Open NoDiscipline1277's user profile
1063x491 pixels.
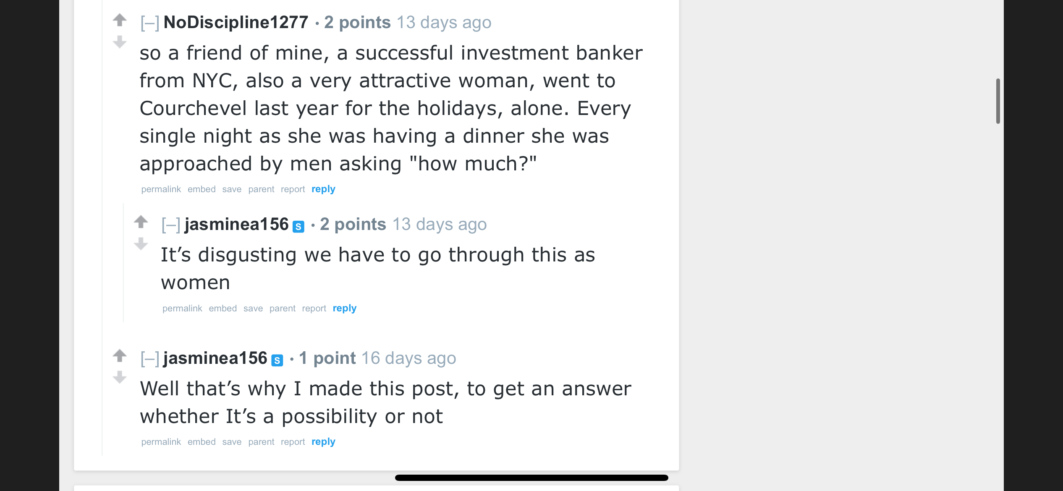pyautogui.click(x=236, y=22)
